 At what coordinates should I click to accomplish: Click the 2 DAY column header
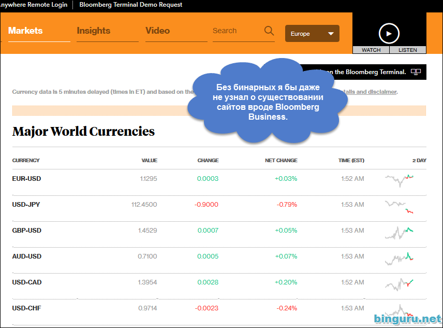point(419,160)
